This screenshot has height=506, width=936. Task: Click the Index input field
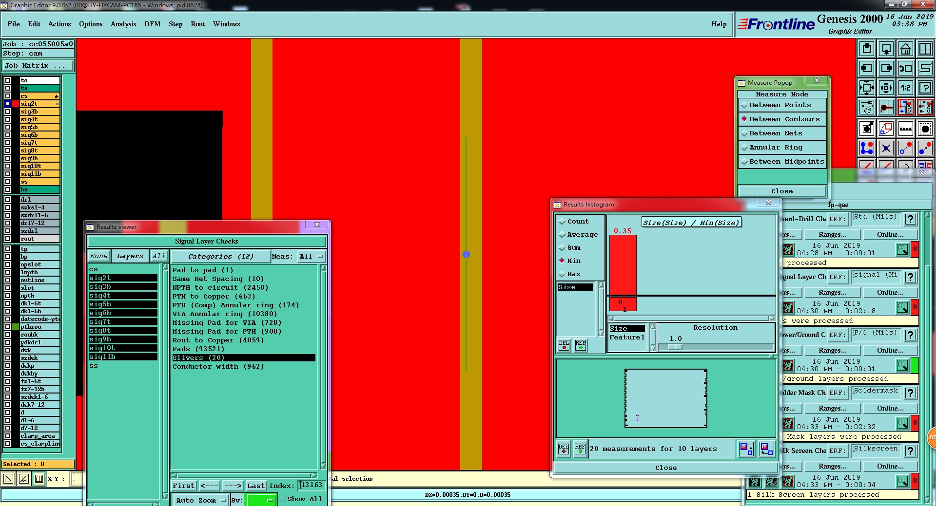tap(312, 486)
